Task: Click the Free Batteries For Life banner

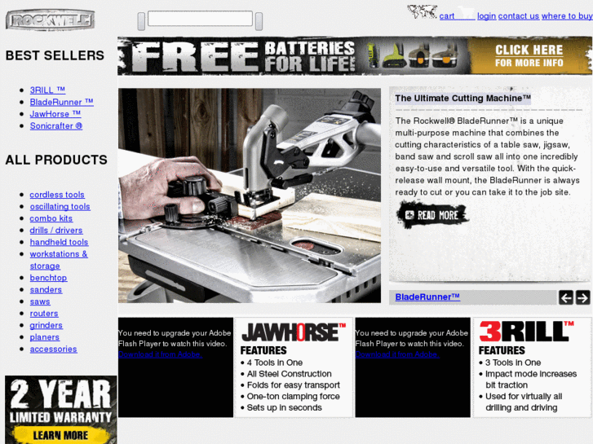Action: tap(355, 55)
